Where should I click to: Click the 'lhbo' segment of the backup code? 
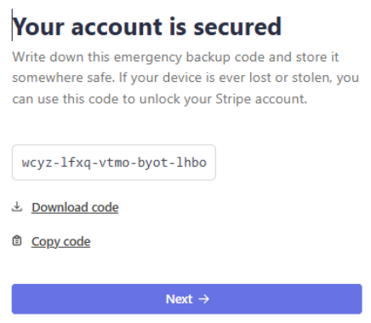pos(191,163)
